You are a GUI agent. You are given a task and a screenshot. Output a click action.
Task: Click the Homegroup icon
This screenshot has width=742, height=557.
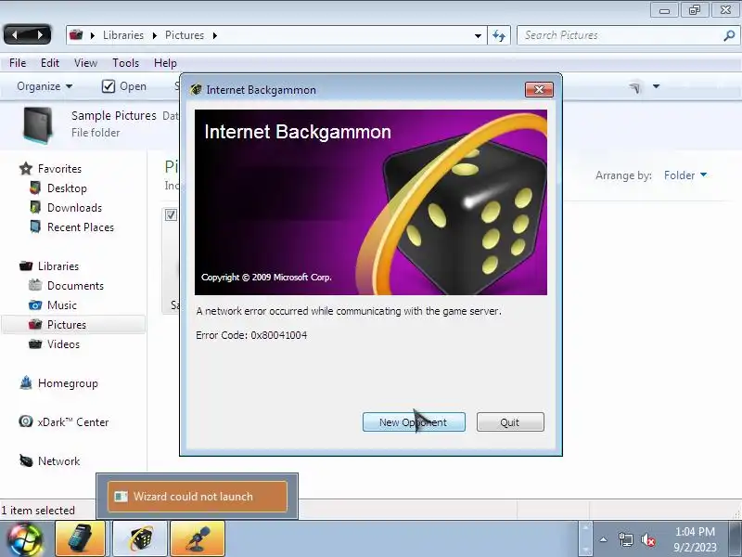(x=26, y=382)
